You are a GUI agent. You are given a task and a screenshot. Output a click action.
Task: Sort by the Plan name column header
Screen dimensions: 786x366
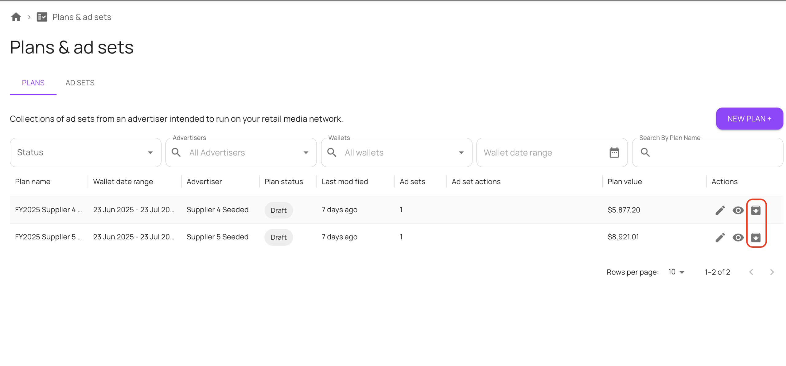click(33, 182)
